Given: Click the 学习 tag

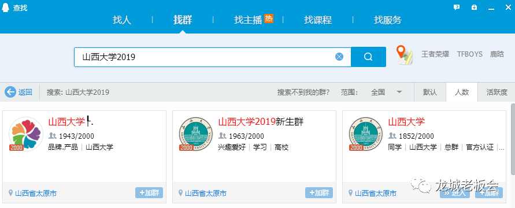Looking at the screenshot, I should (x=260, y=147).
